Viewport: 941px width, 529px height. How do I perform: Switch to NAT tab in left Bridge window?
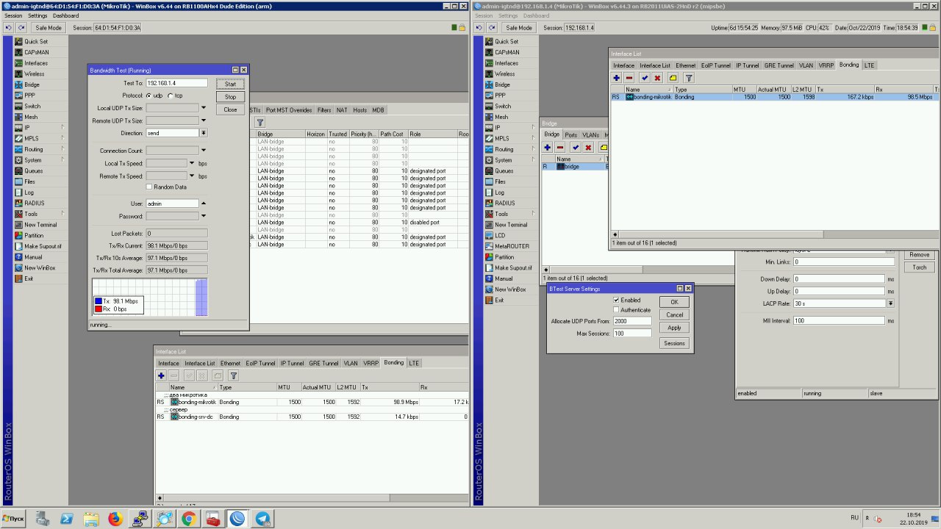tap(342, 110)
